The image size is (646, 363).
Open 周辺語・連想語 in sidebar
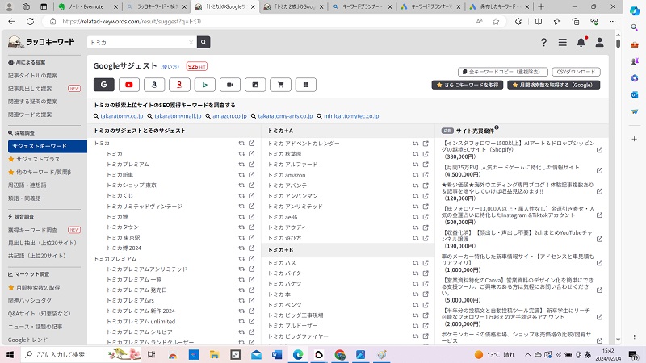pos(27,186)
